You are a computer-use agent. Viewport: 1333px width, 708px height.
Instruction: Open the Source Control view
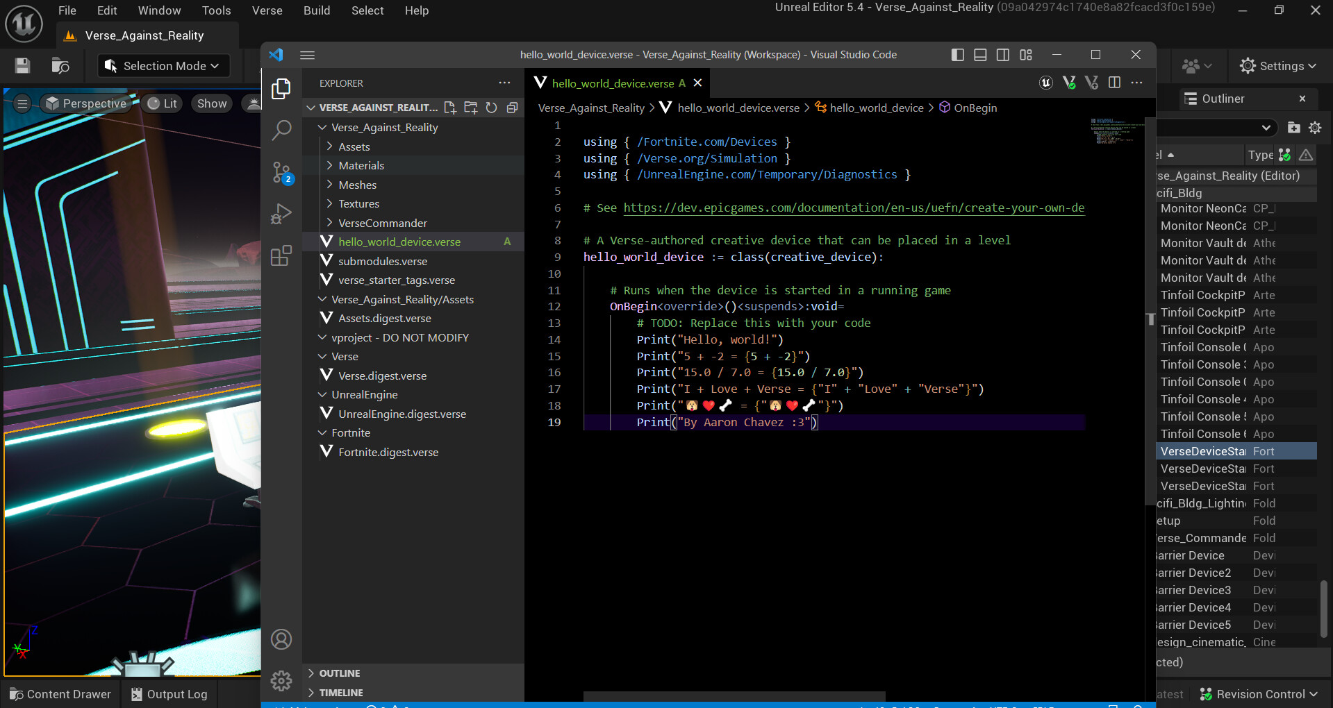281,172
